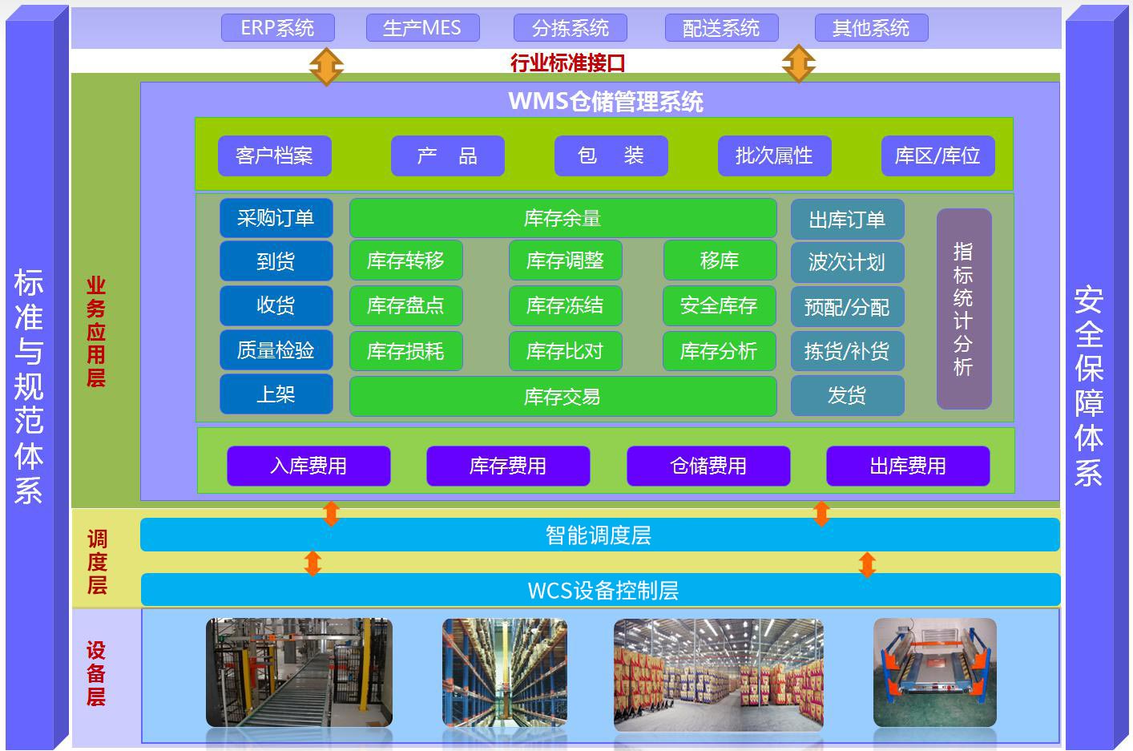
Task: Choose the 库存盘点 block
Action: 405,305
